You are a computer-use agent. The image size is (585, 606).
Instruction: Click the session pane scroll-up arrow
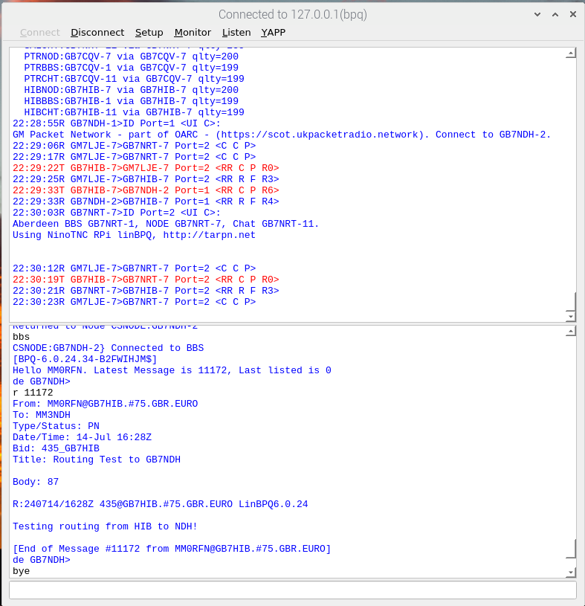click(x=570, y=332)
